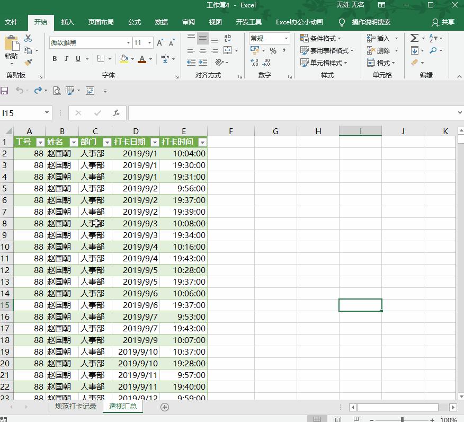Screen dimensions: 464x422
Task: Toggle center horizontal alignment
Action: tap(203, 51)
